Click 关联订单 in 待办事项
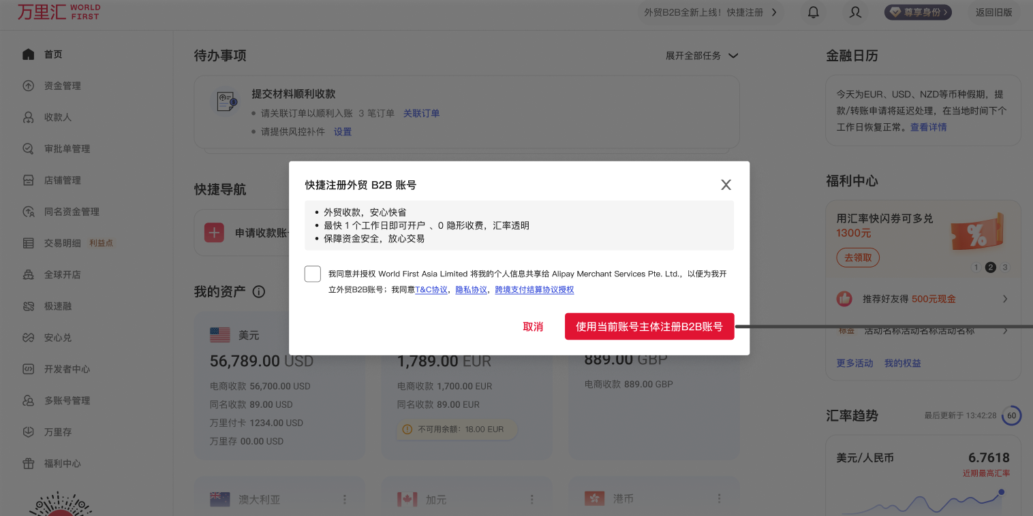 point(422,113)
